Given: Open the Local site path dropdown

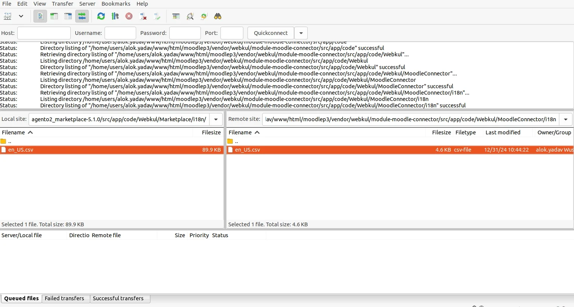Looking at the screenshot, I should tap(216, 119).
